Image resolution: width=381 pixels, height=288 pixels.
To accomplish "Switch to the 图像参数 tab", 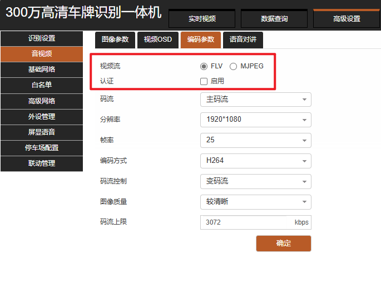I will click(115, 39).
